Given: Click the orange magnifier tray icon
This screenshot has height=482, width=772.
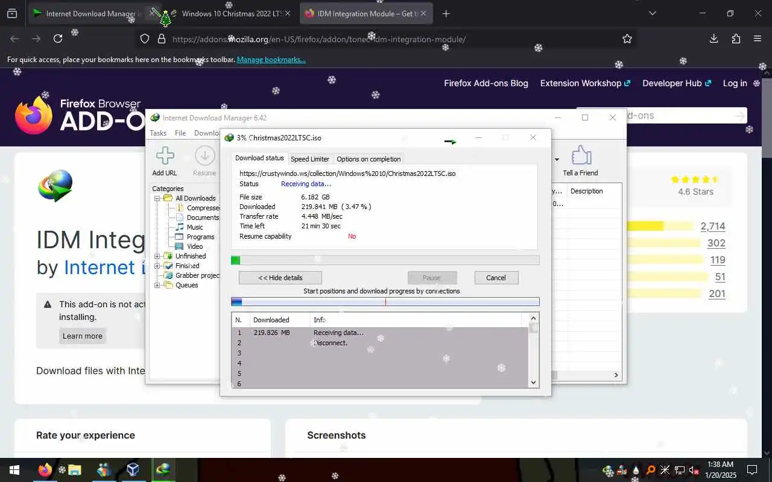Looking at the screenshot, I should 651,470.
